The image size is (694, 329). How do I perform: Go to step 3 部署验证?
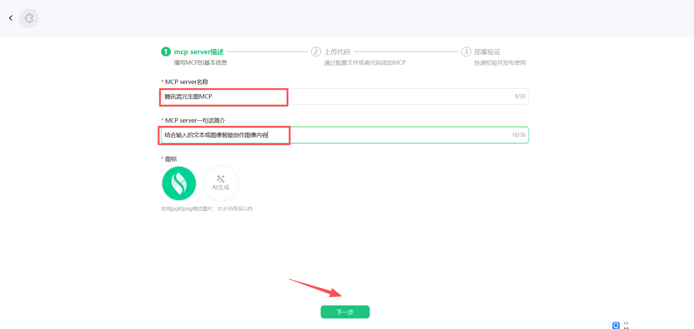click(x=481, y=52)
